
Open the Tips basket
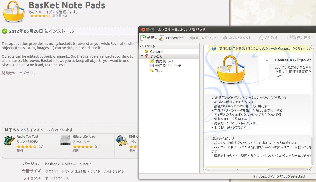[159, 71]
